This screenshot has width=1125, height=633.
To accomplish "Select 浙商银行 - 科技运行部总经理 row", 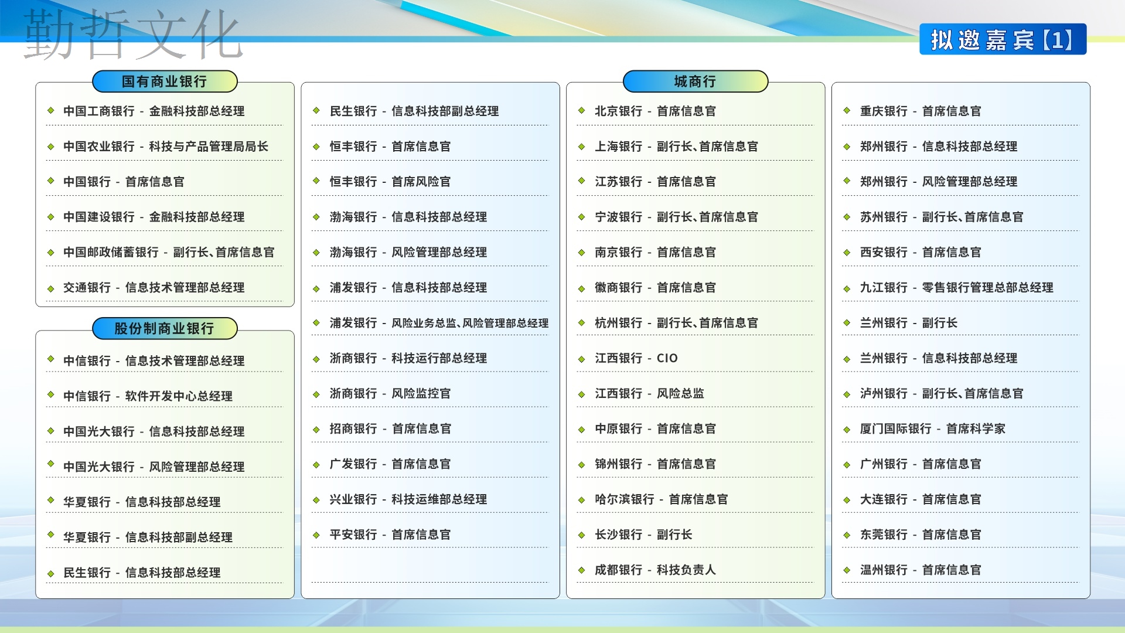I will tap(430, 358).
